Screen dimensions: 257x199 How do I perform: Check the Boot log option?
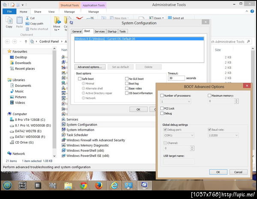tap(127, 83)
